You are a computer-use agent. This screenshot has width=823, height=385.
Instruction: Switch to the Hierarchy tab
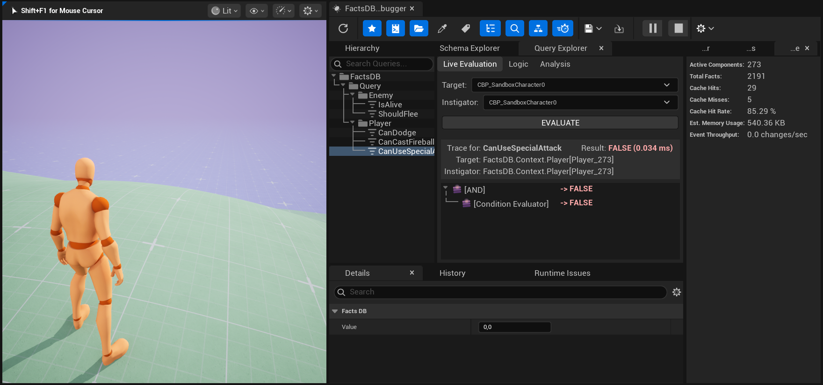[362, 48]
